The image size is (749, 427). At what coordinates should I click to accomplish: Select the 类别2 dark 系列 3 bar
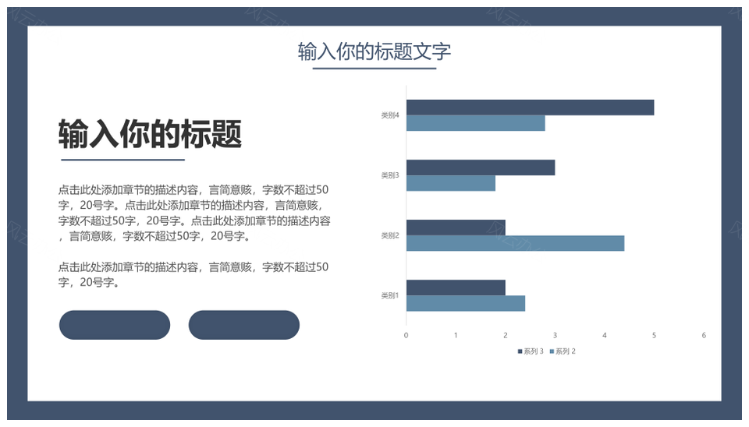click(456, 228)
